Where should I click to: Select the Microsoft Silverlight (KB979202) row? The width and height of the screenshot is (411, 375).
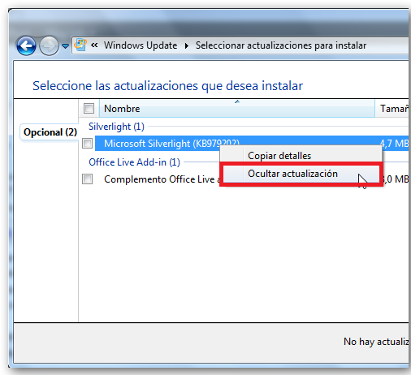pyautogui.click(x=252, y=143)
